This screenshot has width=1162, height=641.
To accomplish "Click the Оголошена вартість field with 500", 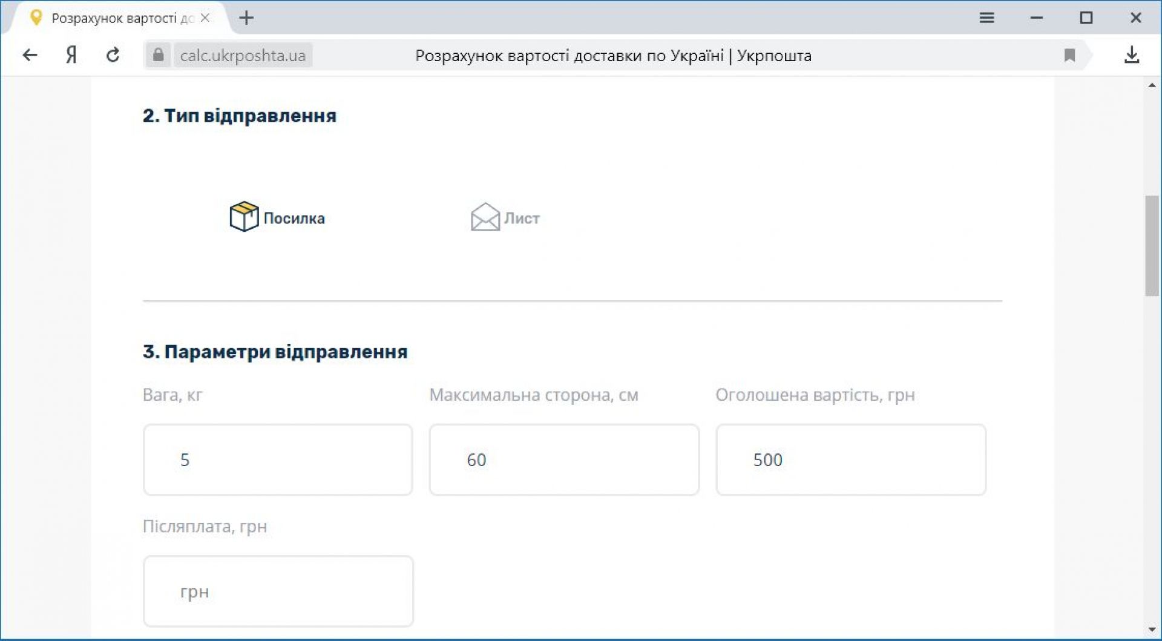I will tap(850, 459).
